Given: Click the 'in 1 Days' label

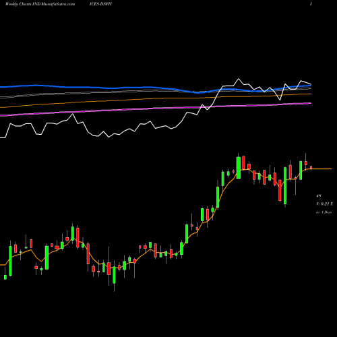Looking at the screenshot, I should coord(324,212).
